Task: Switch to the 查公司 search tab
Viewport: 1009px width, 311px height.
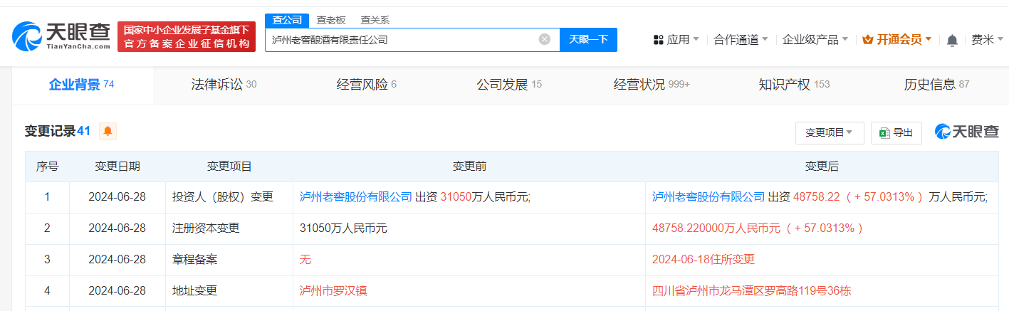Action: tap(287, 20)
